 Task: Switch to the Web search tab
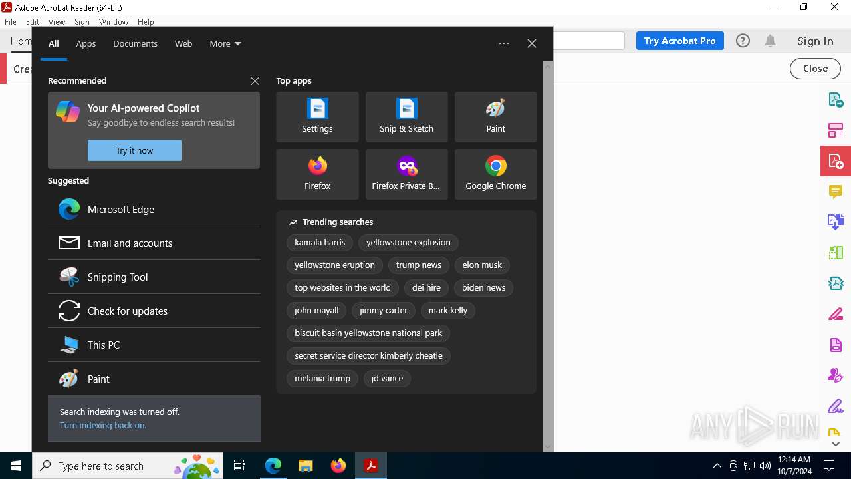coord(183,43)
